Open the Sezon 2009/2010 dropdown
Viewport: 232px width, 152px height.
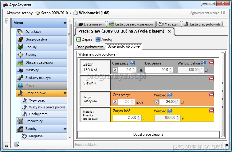pyautogui.click(x=70, y=13)
